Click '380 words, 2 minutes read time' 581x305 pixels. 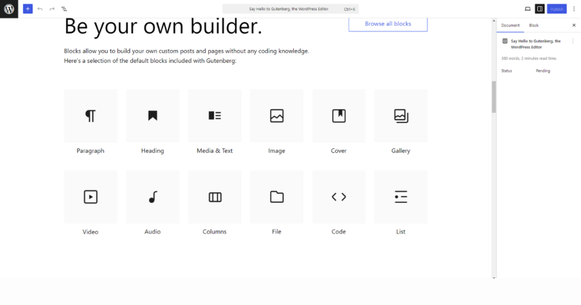point(529,58)
